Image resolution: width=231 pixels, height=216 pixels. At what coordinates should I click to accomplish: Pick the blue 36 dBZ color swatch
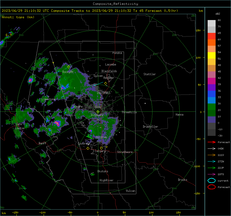pyautogui.click(x=211, y=94)
